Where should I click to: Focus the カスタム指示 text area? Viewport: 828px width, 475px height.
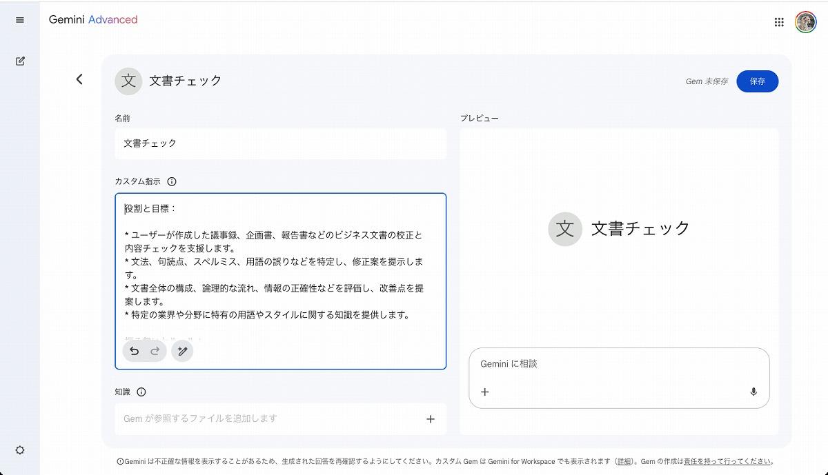tap(281, 281)
